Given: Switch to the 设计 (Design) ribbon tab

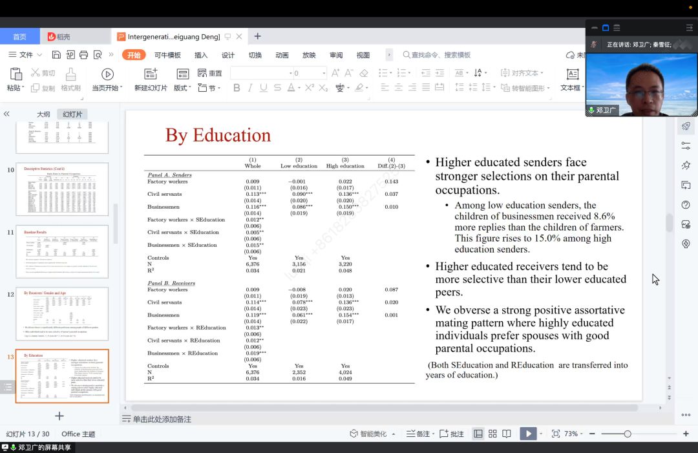Looking at the screenshot, I should coord(228,55).
